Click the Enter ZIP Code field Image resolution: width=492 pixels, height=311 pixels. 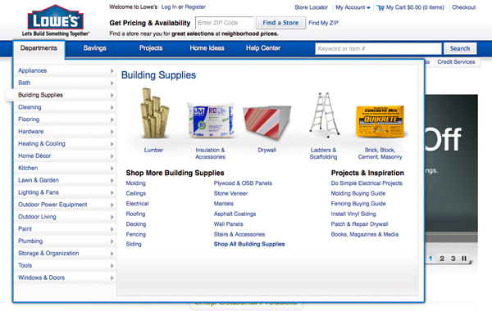point(225,23)
